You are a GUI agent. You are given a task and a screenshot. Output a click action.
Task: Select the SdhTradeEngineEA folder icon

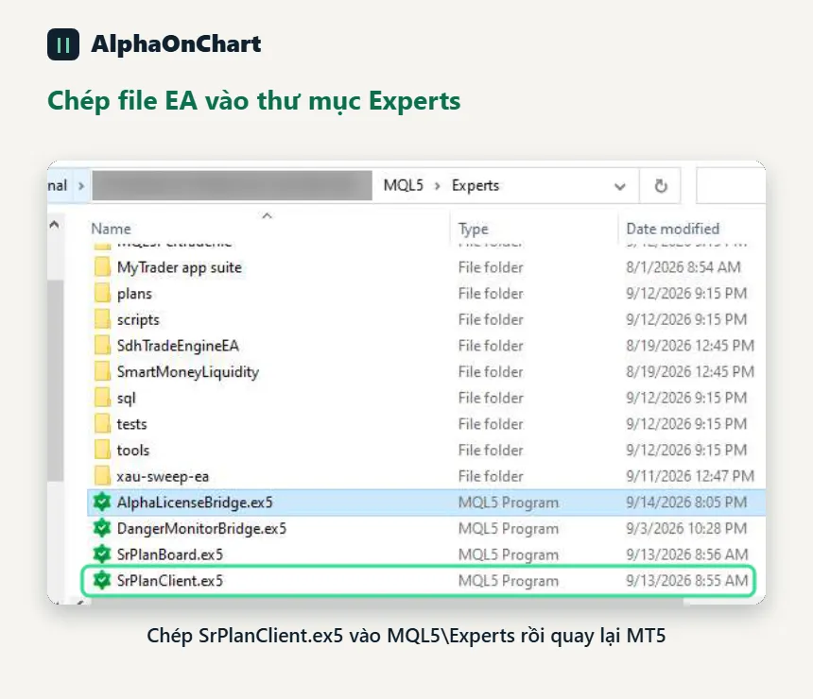point(103,346)
